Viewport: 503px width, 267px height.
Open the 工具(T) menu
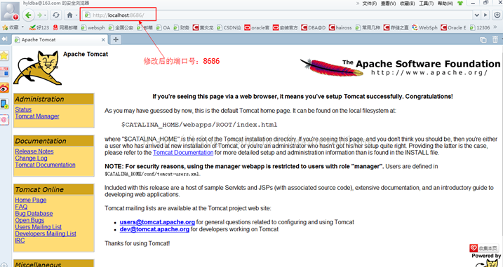(x=426, y=4)
